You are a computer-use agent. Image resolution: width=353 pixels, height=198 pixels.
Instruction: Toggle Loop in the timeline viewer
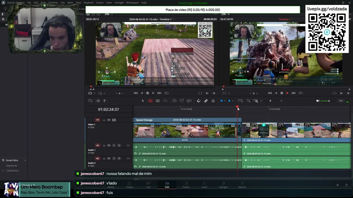(301, 93)
